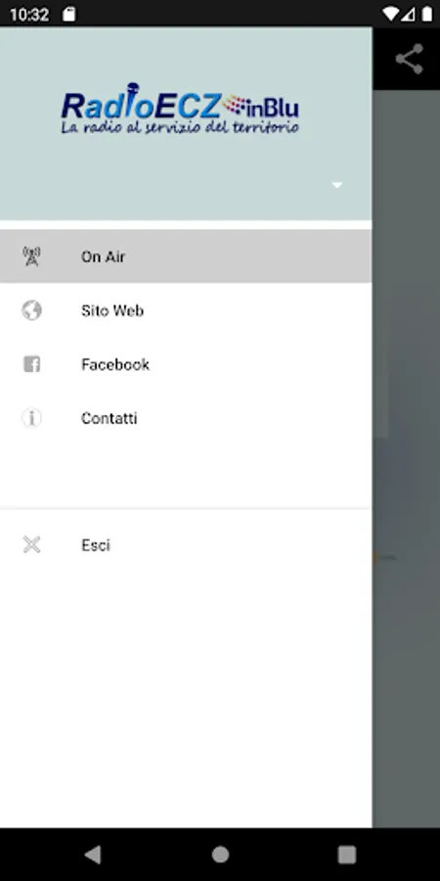Tap the dimmed area to close drawer
440x881 pixels.
click(x=406, y=458)
